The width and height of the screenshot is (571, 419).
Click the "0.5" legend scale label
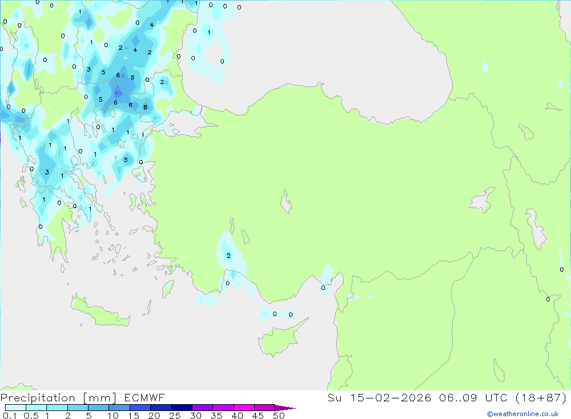(x=31, y=416)
